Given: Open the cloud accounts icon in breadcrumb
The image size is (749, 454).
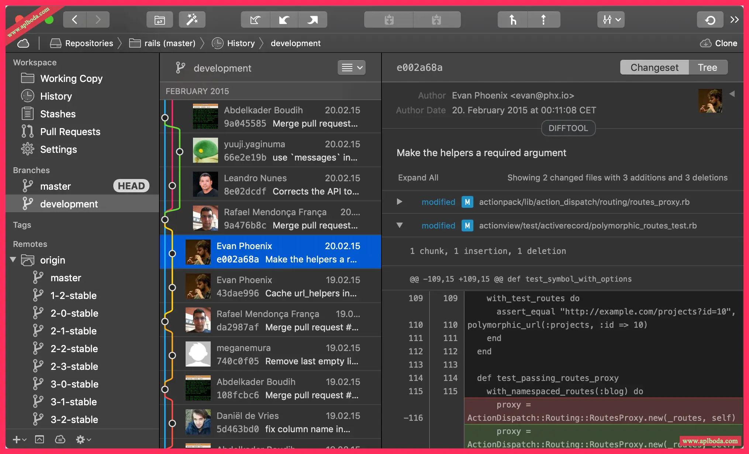Looking at the screenshot, I should [x=23, y=44].
